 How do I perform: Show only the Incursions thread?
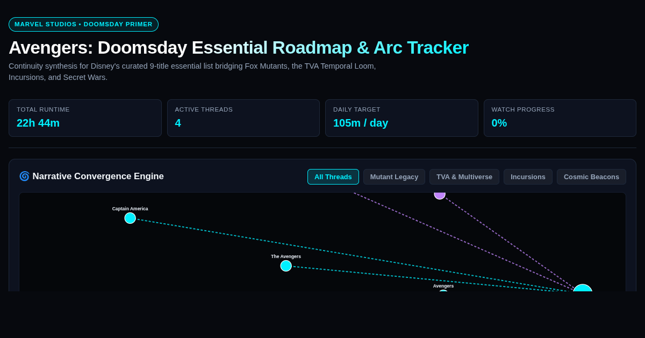(x=528, y=177)
